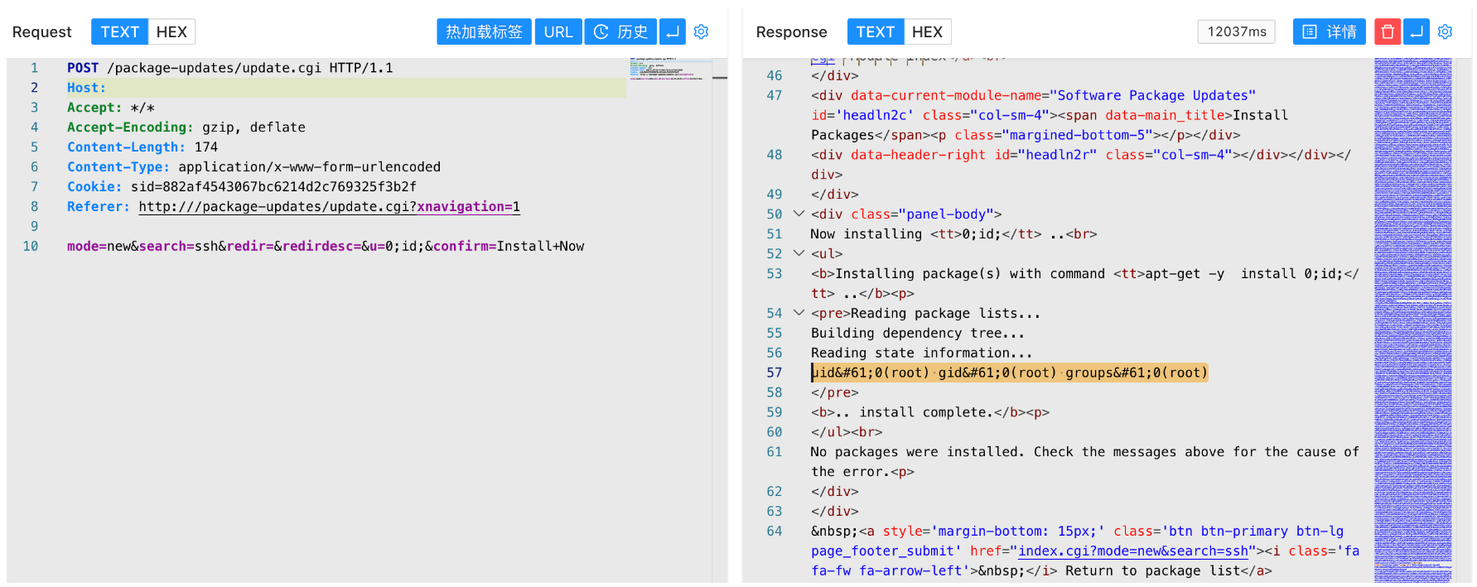Open the Response settings gear icon
Image resolution: width=1477 pixels, height=587 pixels.
(1446, 31)
